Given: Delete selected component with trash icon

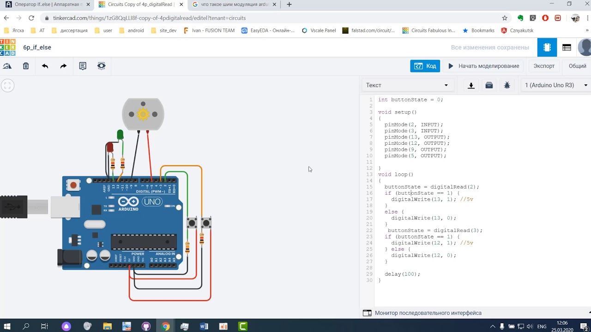Looking at the screenshot, I should 26,66.
